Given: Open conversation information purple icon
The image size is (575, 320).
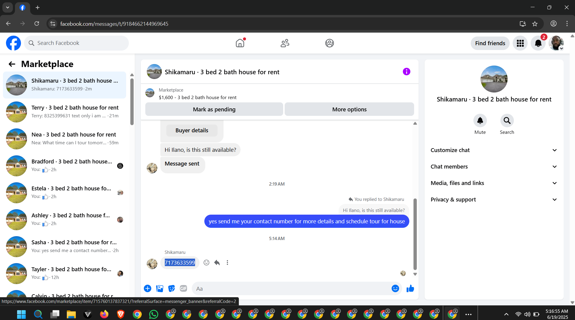Looking at the screenshot, I should [x=406, y=72].
